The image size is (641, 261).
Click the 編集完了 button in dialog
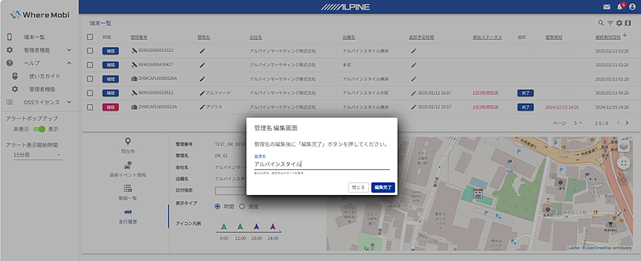tap(383, 188)
